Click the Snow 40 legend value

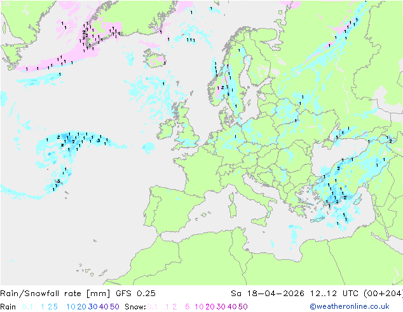tap(232, 307)
